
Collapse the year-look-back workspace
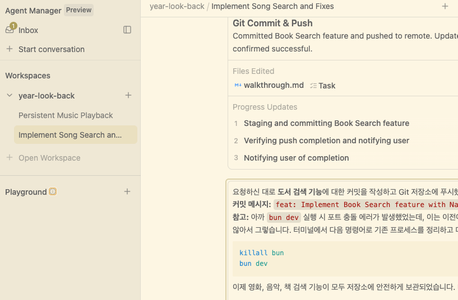[10, 96]
